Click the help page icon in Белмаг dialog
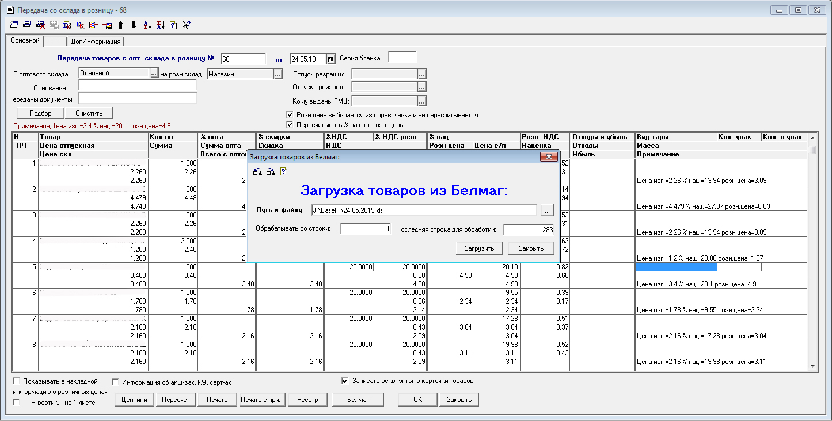Screen dimensions: 832x421 [x=283, y=171]
